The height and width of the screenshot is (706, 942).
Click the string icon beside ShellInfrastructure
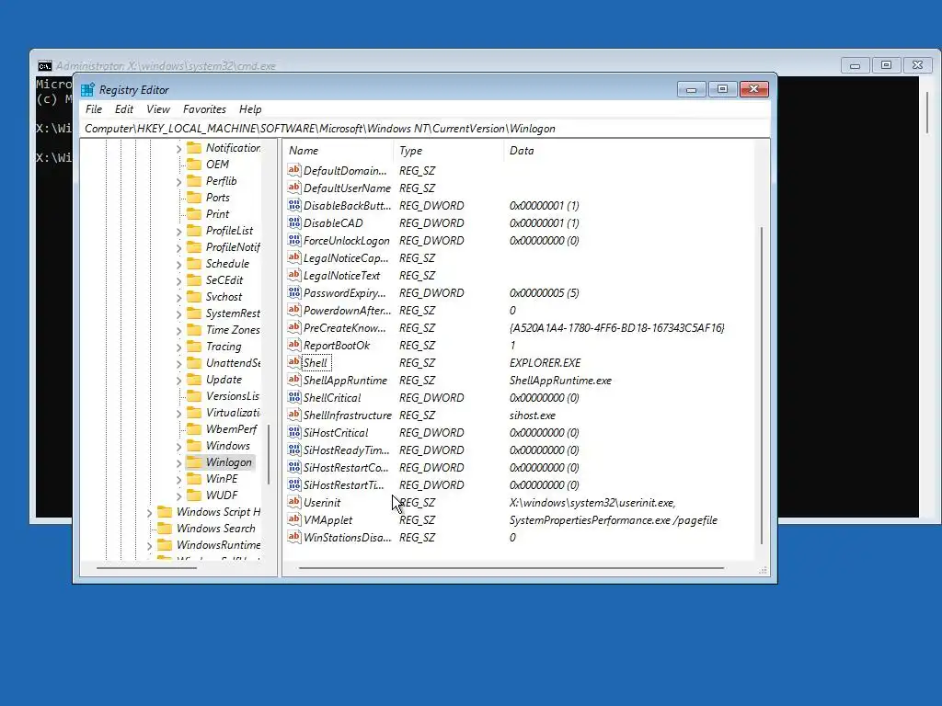click(x=293, y=415)
